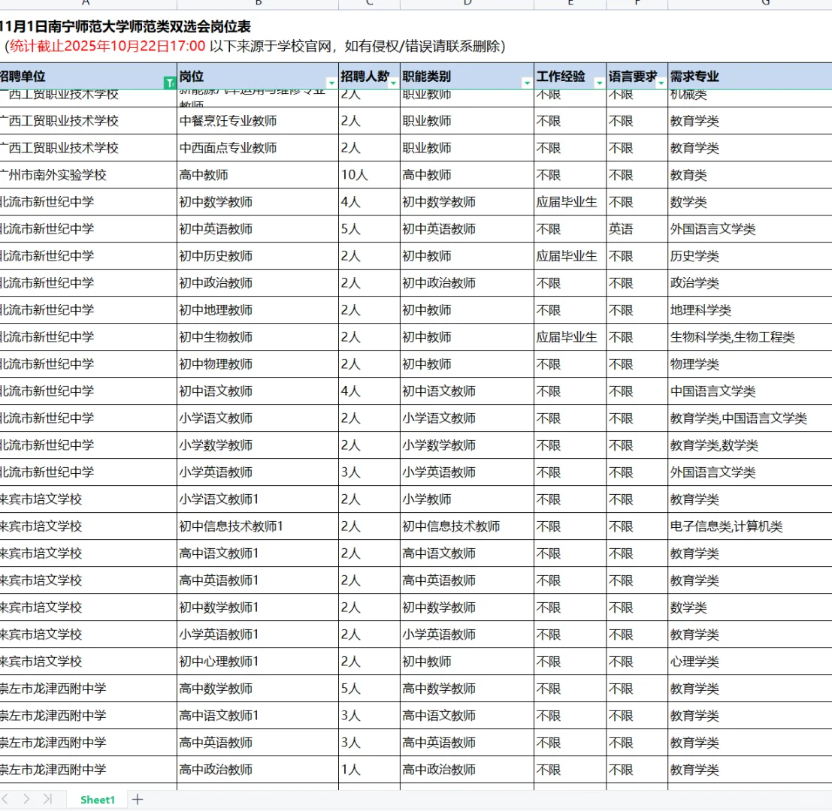The width and height of the screenshot is (832, 811).
Task: Switch to the Sheet1 tab
Action: (x=98, y=800)
